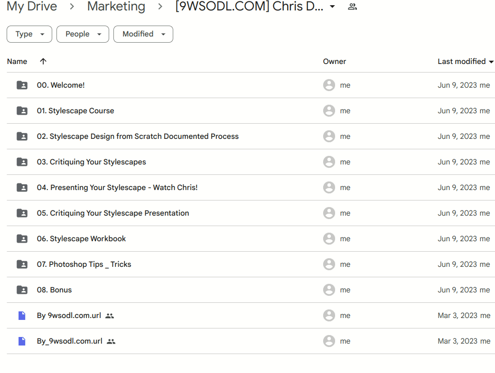Open the Type filter dropdown
495x373 pixels.
click(29, 34)
